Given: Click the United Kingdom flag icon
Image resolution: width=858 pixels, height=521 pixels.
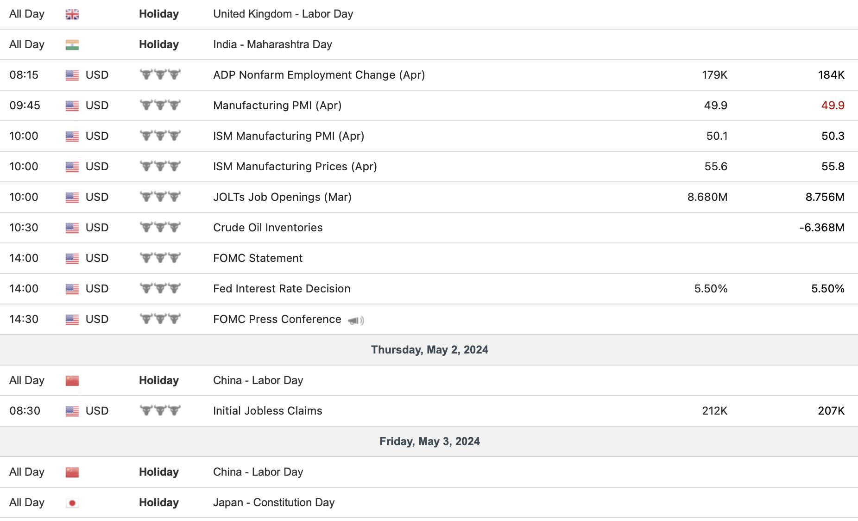Looking at the screenshot, I should [72, 14].
